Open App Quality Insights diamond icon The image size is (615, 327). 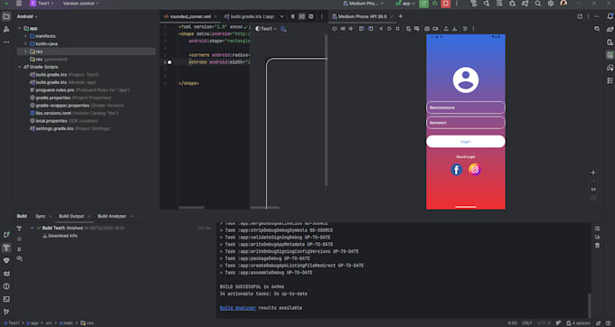(x=6, y=260)
